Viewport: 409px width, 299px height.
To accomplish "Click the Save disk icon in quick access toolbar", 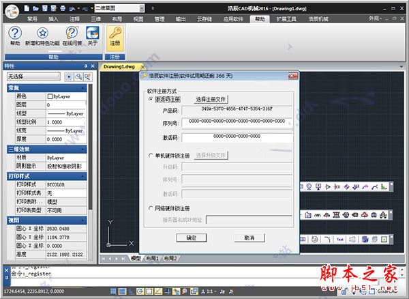I will point(45,8).
